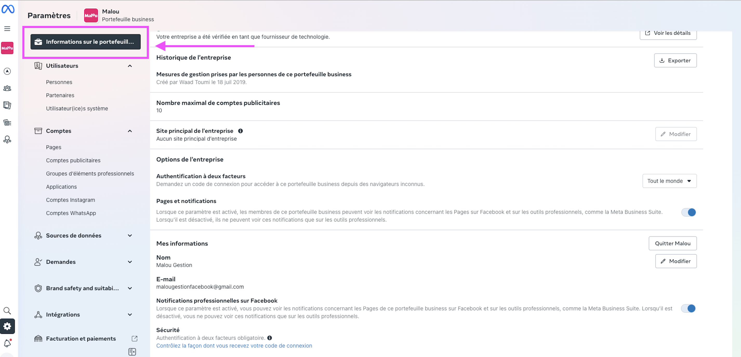Click Modifier for Site principal de l'entreprise
741x357 pixels.
tap(676, 134)
